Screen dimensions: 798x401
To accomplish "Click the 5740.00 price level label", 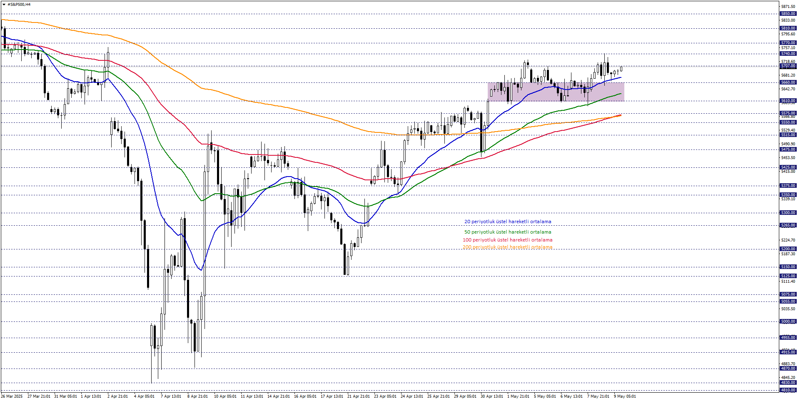I will tap(788, 54).
